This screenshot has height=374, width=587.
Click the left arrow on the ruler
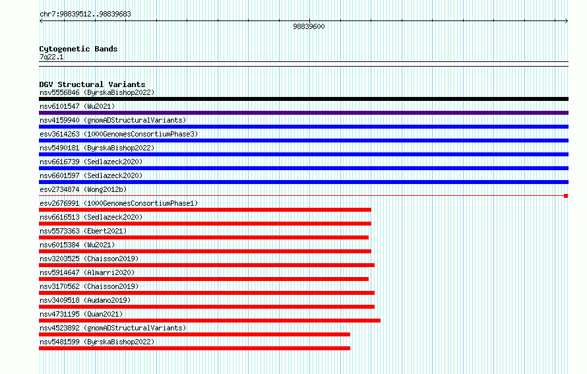[x=41, y=21]
